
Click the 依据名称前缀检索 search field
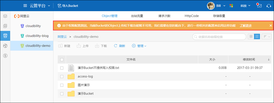point(219,37)
